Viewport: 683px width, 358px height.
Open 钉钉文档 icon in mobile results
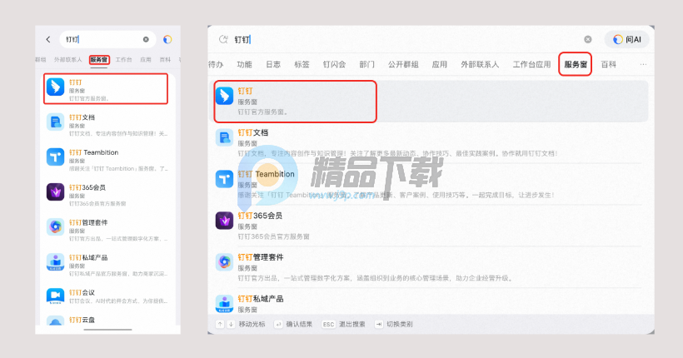[x=55, y=122]
